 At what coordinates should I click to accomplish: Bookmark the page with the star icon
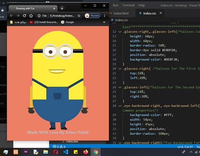79,16
